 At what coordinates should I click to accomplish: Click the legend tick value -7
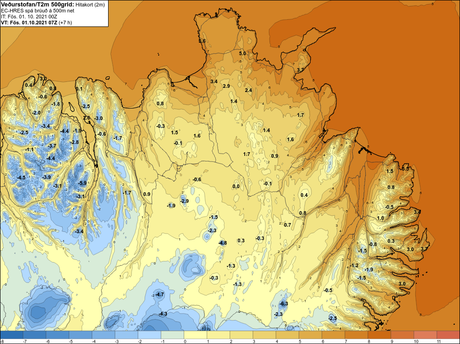click(x=25, y=341)
